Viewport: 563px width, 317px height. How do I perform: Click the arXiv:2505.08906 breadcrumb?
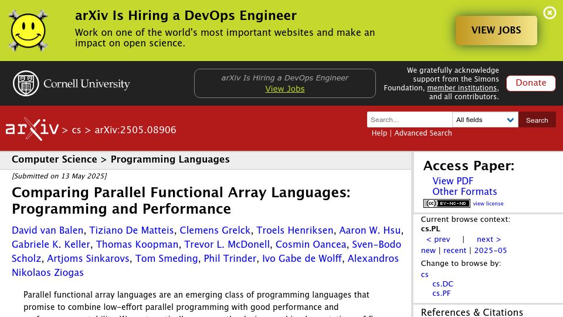pos(135,130)
